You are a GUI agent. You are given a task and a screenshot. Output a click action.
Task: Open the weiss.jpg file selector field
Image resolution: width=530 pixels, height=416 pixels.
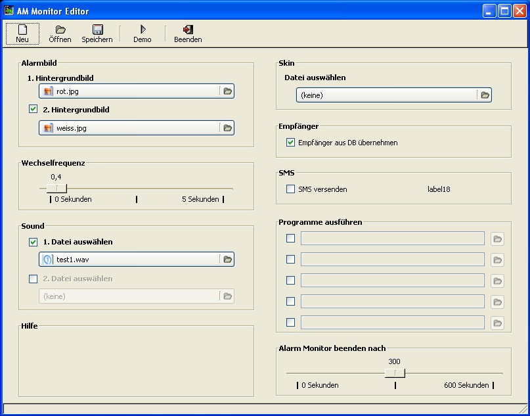coord(137,128)
